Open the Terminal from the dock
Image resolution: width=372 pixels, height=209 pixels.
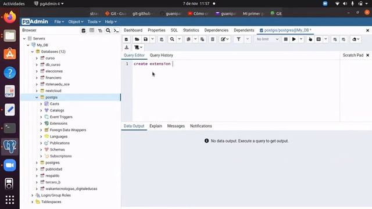(10, 128)
